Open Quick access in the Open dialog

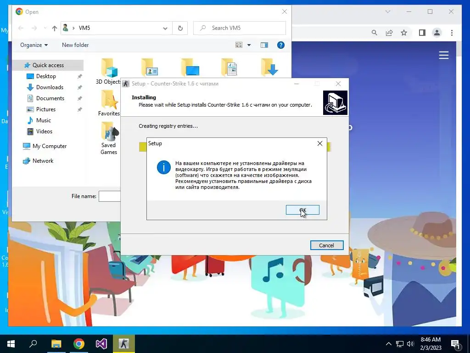click(48, 65)
